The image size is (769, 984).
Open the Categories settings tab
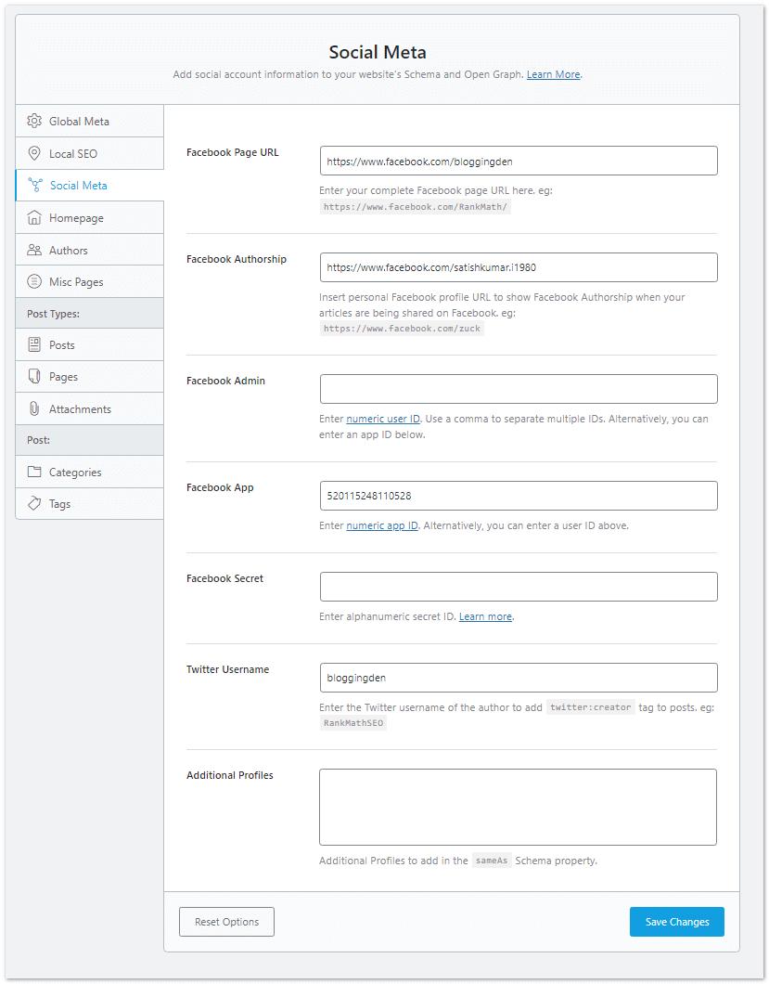coord(75,473)
